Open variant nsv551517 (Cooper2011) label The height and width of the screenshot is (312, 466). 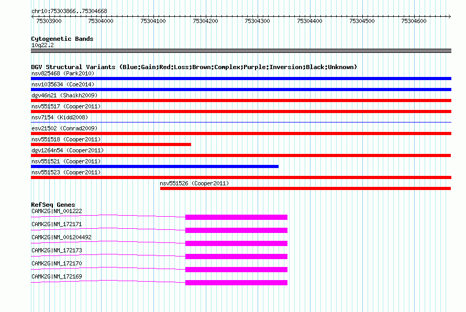[66, 106]
